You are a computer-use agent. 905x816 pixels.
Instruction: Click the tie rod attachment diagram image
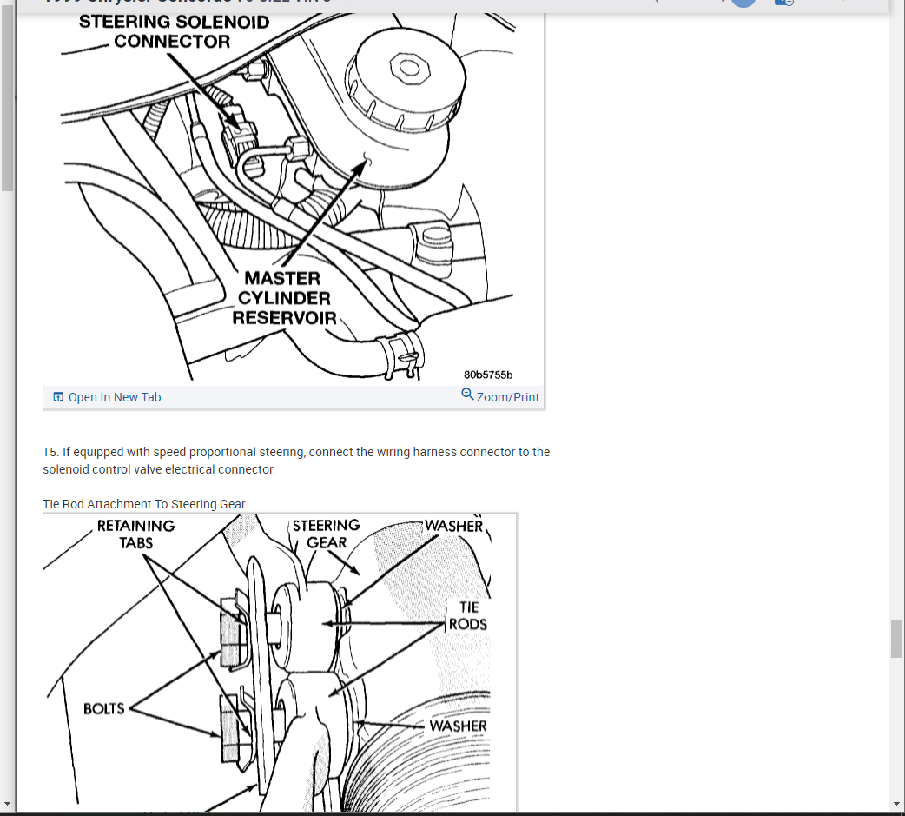280,662
